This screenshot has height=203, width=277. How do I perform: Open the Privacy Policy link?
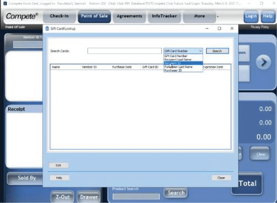coord(260,27)
